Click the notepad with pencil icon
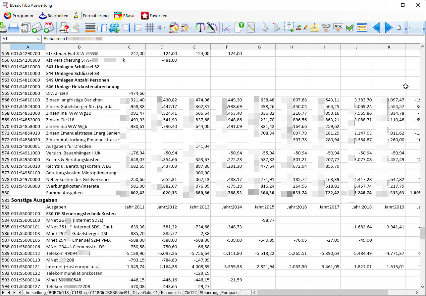 coord(251,28)
